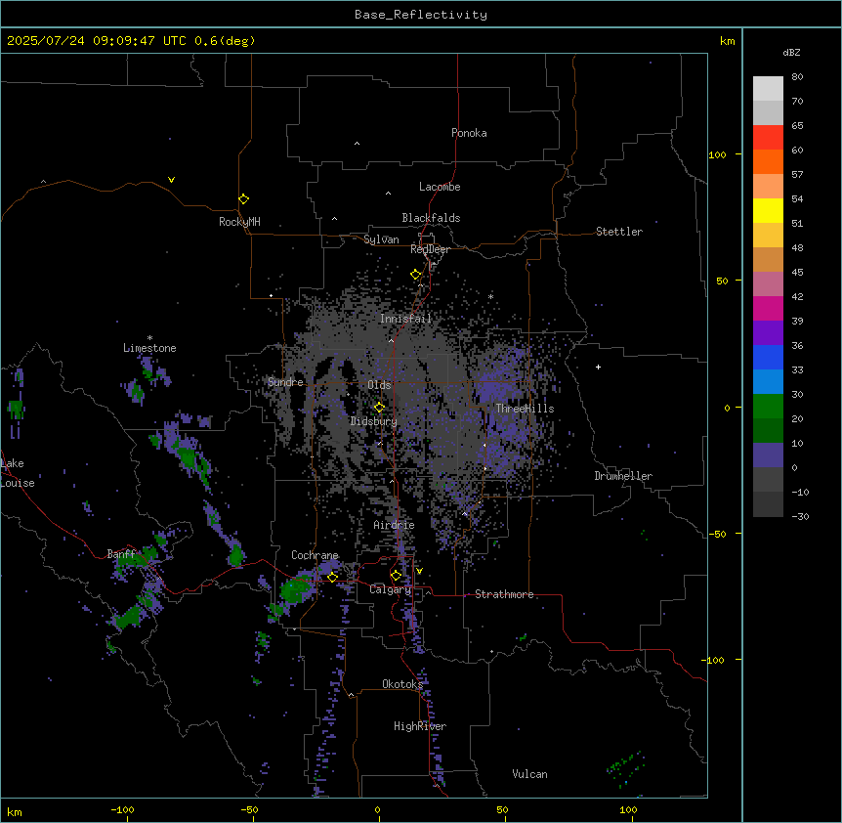Select the -30 value on the dBZ scale

800,516
